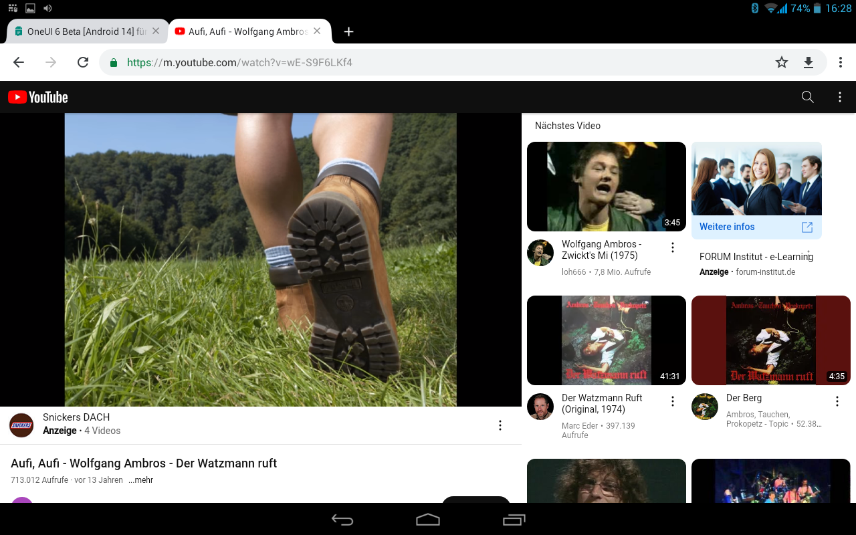Open the Der Berg channel avatar
Image resolution: width=856 pixels, height=535 pixels.
tap(705, 407)
